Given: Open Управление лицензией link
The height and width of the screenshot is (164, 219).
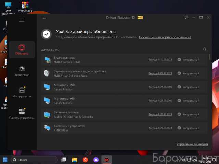Looking at the screenshot, I should [x=192, y=144].
